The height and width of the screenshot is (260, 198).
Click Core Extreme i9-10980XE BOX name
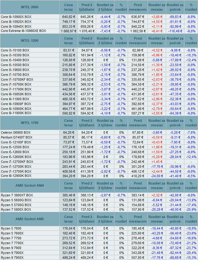coord(23,31)
